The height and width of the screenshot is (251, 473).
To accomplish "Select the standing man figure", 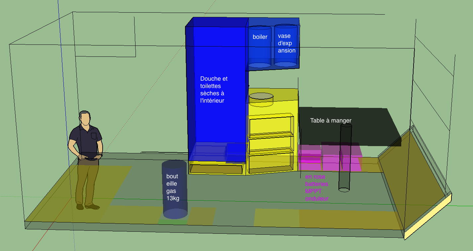I will pyautogui.click(x=85, y=139).
